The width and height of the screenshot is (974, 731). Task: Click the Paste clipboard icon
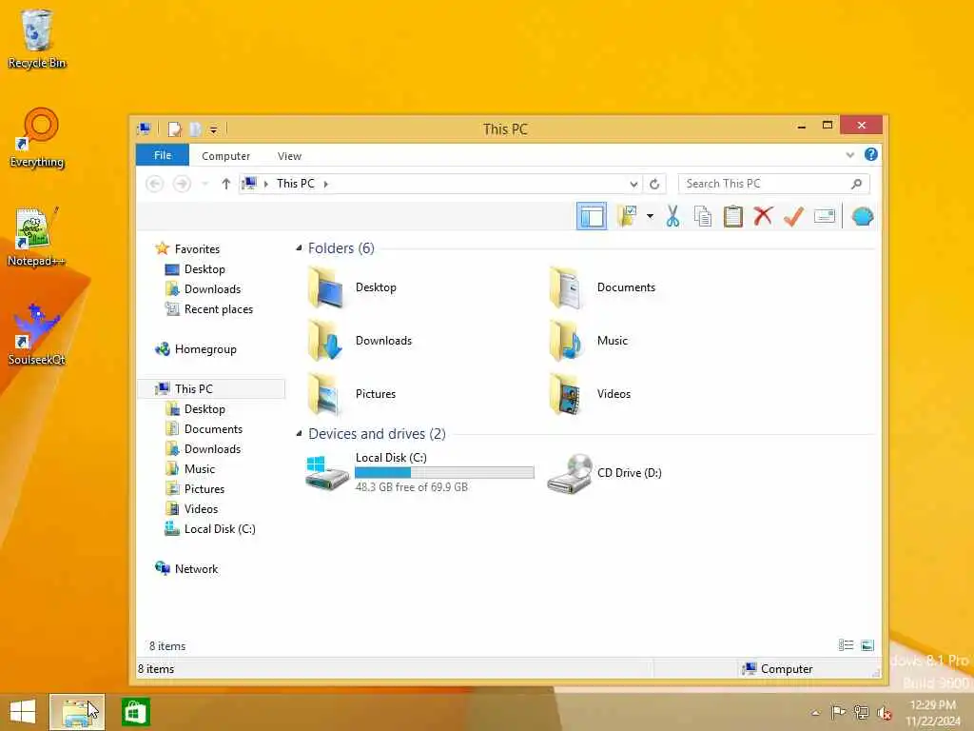coord(733,216)
